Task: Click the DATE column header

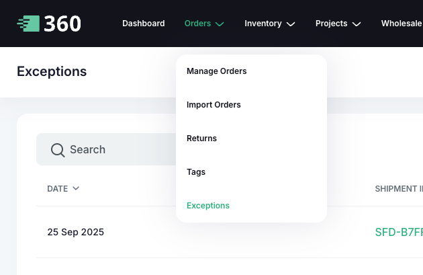Action: 58,189
